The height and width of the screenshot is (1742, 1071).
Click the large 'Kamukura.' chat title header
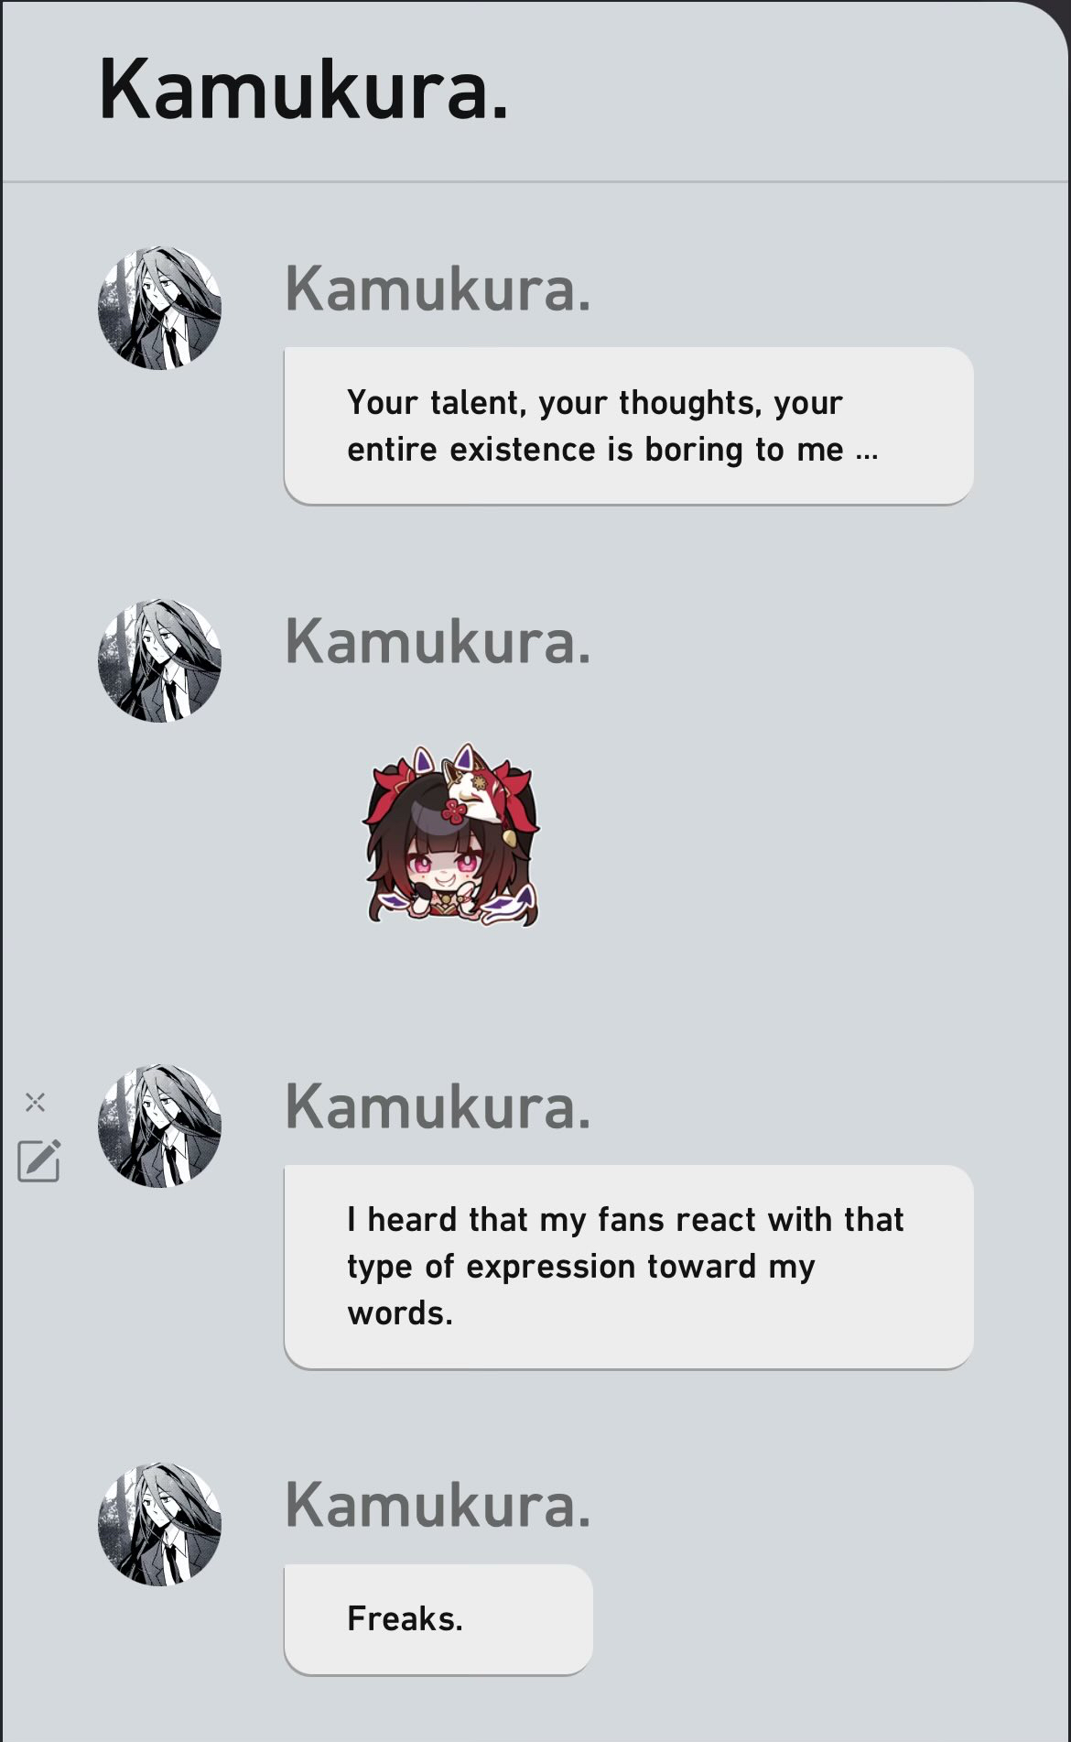(x=304, y=90)
